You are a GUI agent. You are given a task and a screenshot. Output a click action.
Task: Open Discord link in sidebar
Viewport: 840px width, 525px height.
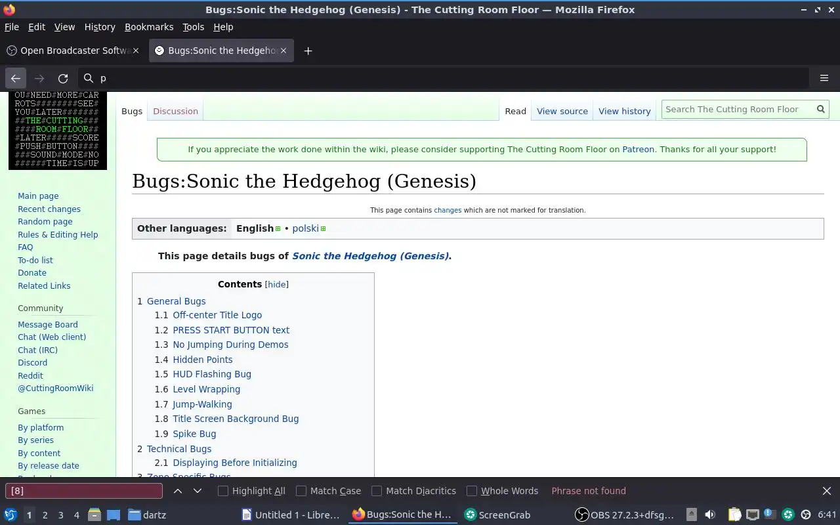point(32,362)
